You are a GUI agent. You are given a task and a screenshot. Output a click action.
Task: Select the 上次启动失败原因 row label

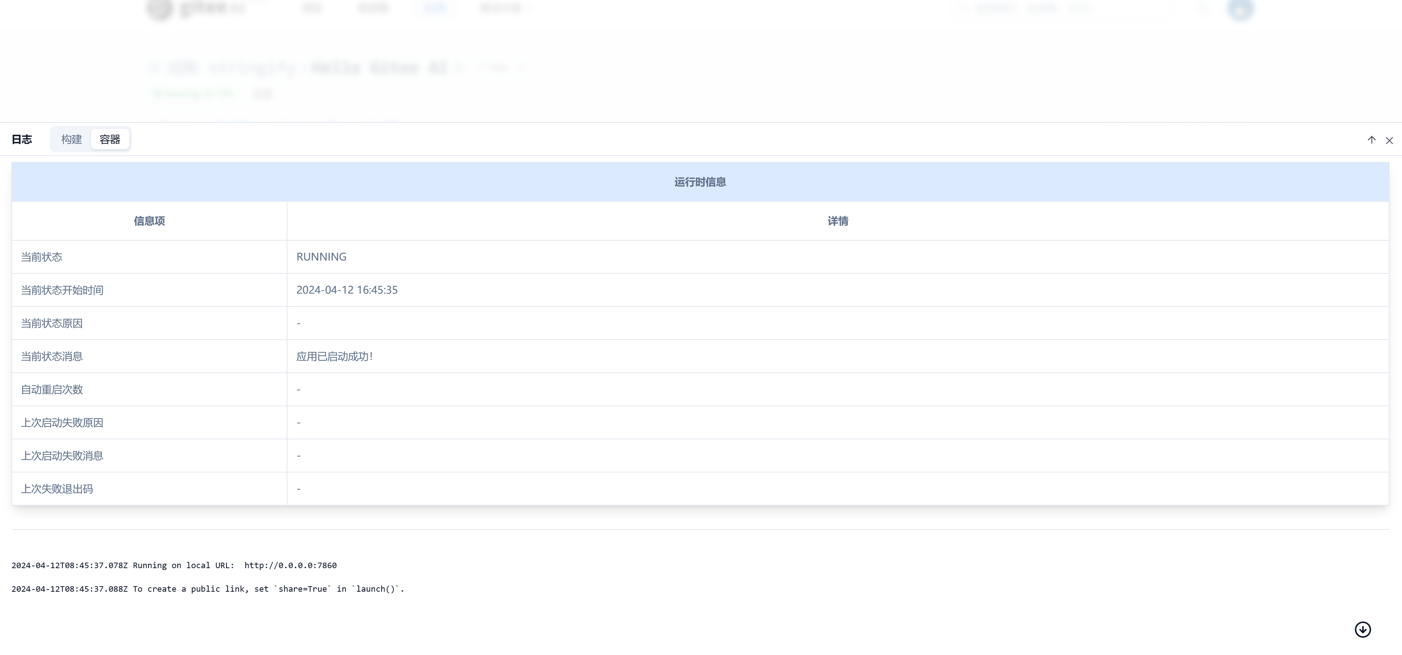(62, 423)
